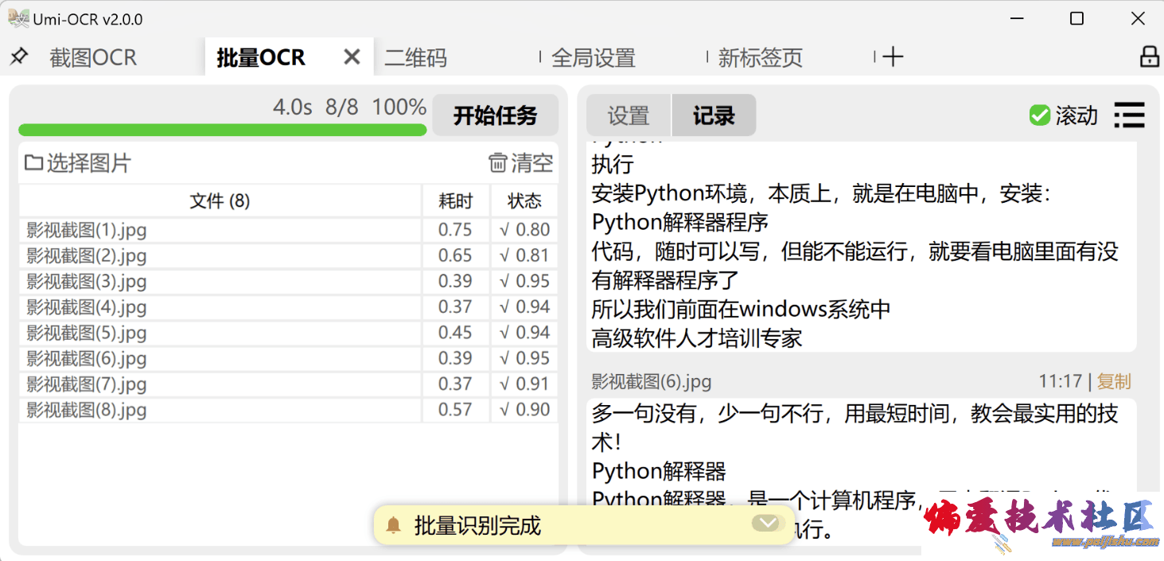1164x561 pixels.
Task: Open the 设置 panel tab
Action: pyautogui.click(x=629, y=116)
